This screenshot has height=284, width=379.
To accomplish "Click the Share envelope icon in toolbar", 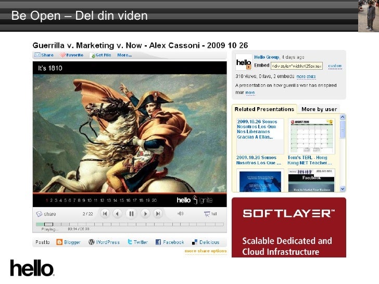I will (x=37, y=55).
